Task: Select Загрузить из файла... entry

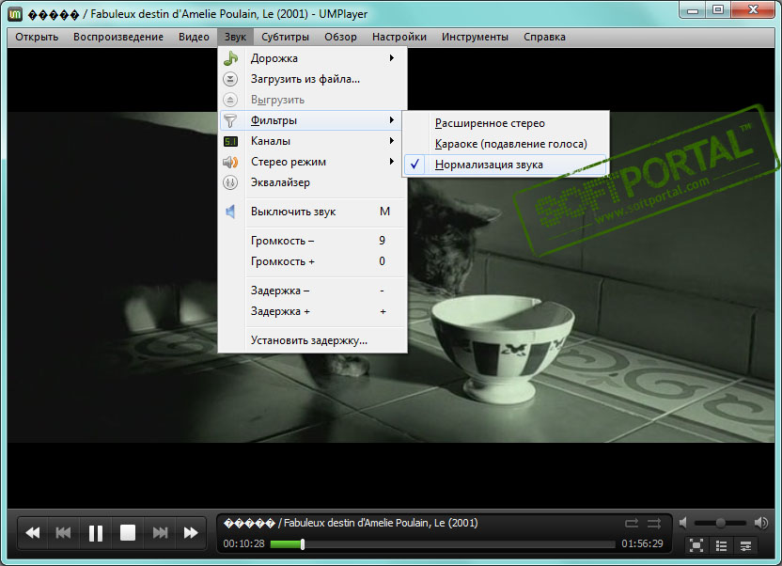Action: 313,79
